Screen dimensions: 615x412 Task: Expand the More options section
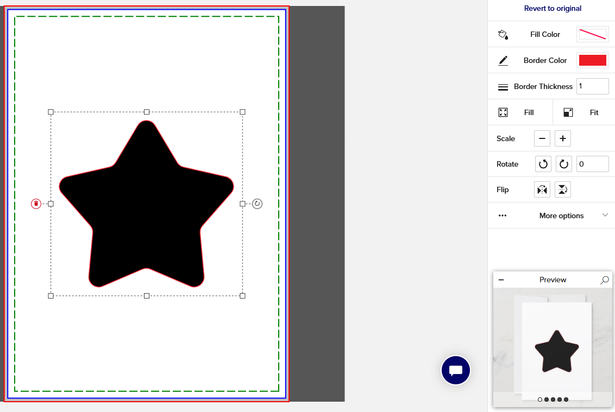tap(551, 215)
